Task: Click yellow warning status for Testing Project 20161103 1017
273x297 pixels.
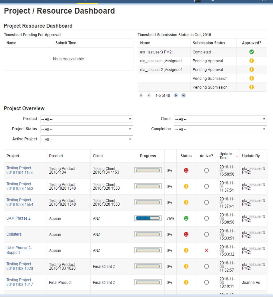Action: tap(186, 282)
